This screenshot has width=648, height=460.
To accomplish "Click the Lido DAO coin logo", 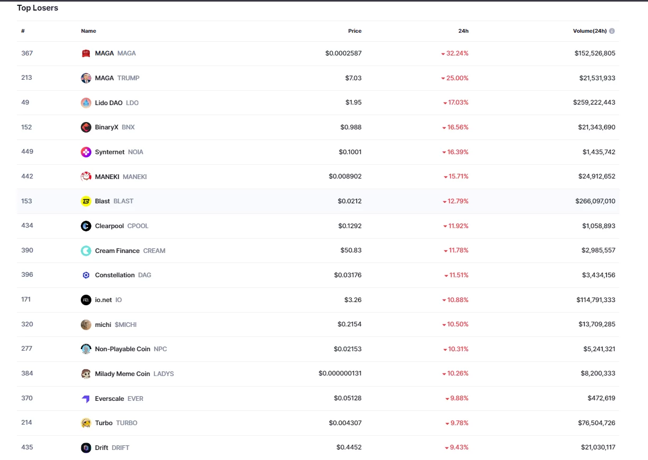I will [86, 102].
